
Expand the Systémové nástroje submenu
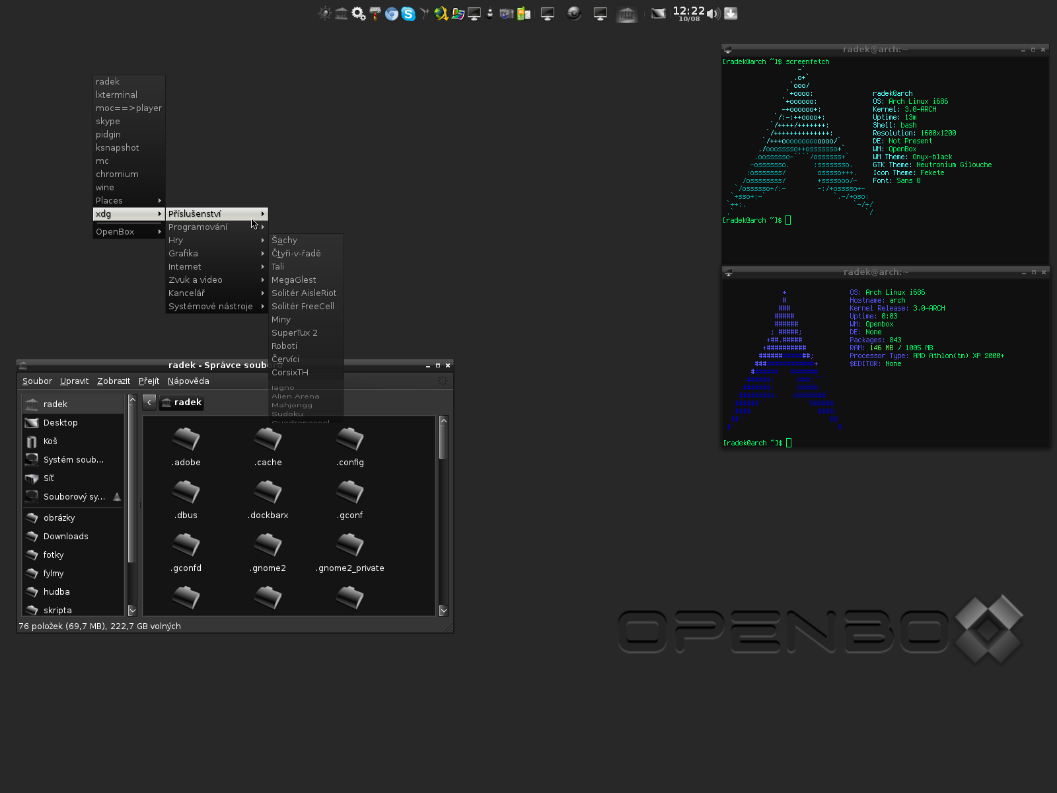[x=217, y=307]
